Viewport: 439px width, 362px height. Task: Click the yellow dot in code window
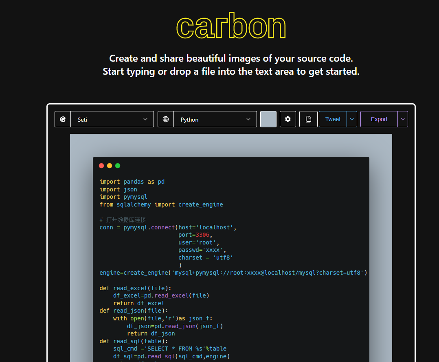(110, 166)
